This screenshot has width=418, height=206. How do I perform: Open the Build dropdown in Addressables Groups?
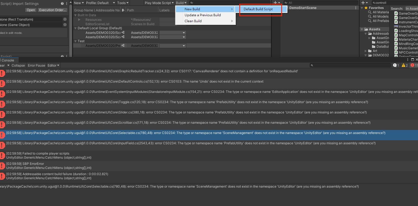[181, 3]
